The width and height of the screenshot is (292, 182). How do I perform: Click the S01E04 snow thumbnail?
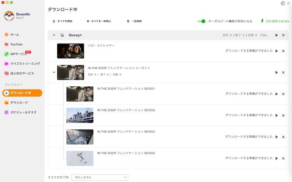click(80, 158)
